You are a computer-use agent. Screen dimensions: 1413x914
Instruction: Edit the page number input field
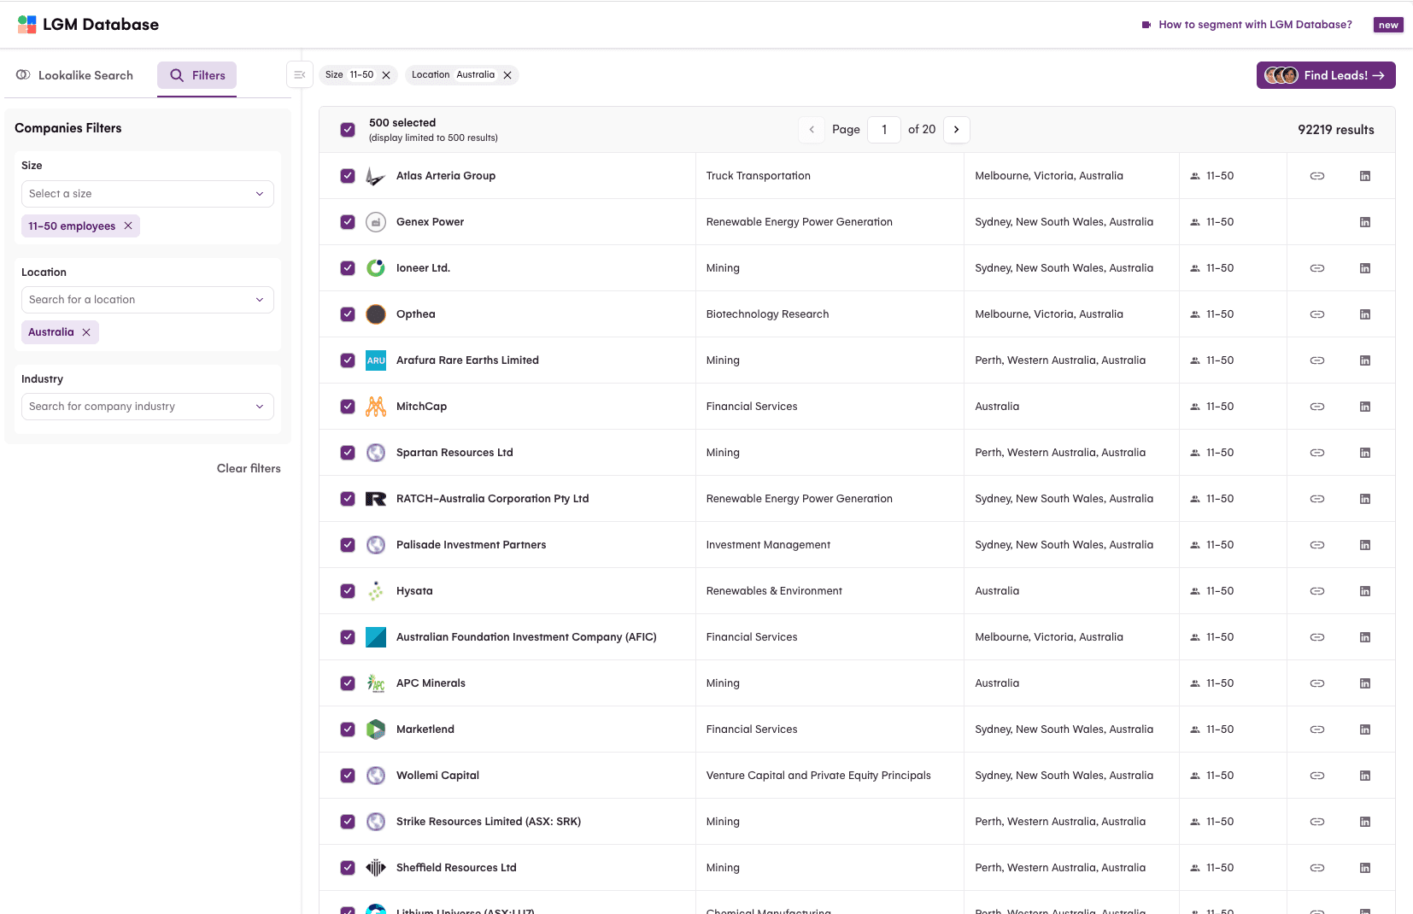pos(884,129)
